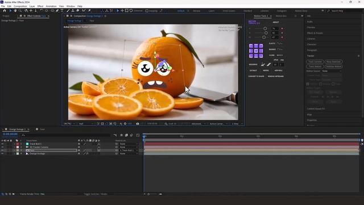Switch to the Project panel tab
The image size is (364, 205).
coord(6,16)
